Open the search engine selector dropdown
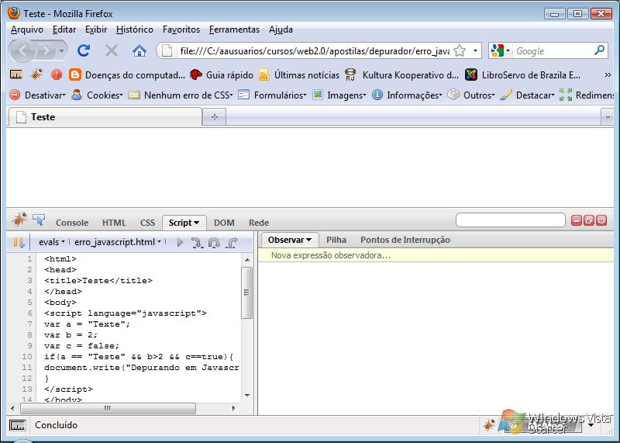Screen dimensions: 620x443 (500, 50)
